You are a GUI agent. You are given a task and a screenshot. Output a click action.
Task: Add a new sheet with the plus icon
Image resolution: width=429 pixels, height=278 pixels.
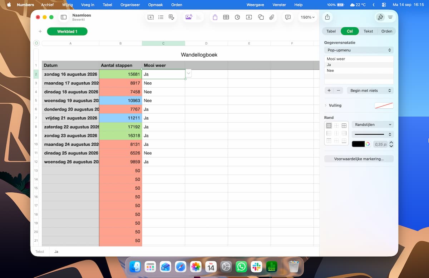[40, 31]
